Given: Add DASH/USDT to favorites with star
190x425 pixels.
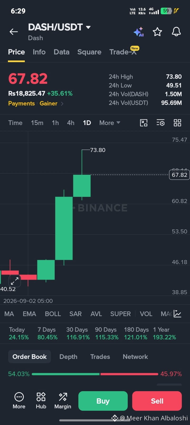Looking at the screenshot, I should 157,32.
